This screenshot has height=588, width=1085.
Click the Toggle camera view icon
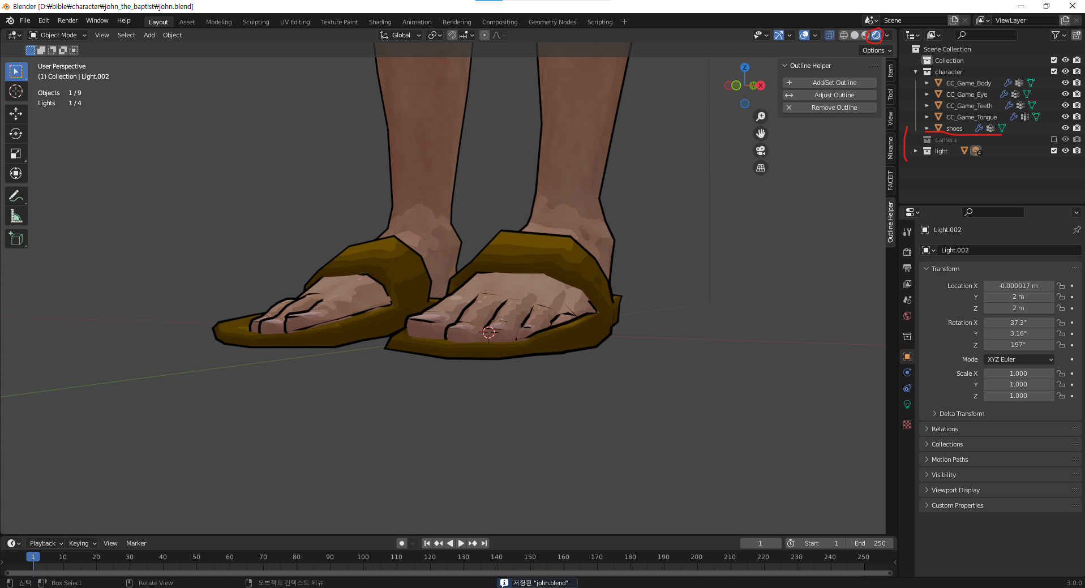point(761,151)
